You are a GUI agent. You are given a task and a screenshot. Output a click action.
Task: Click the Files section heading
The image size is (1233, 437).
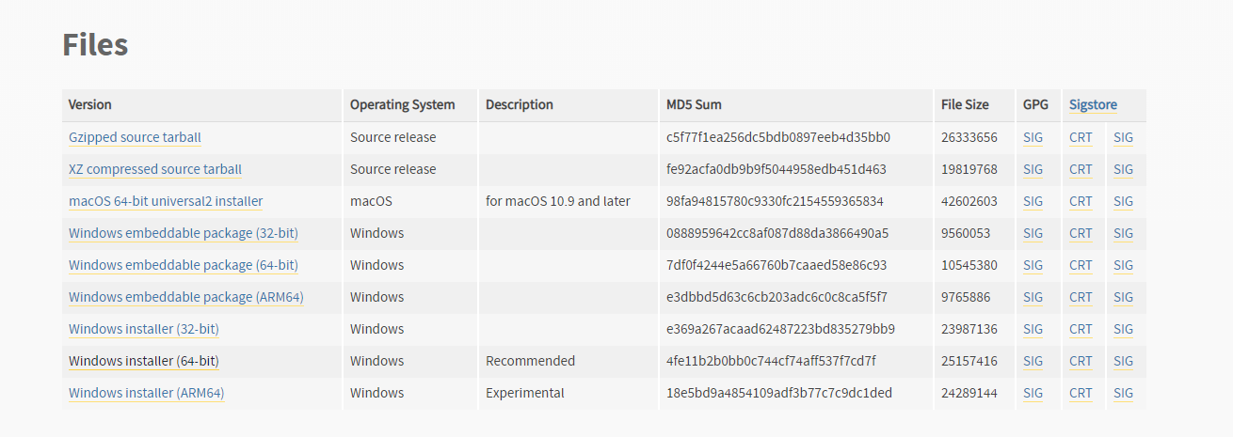click(x=95, y=44)
